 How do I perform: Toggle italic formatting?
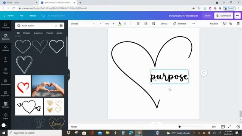point(130,24)
